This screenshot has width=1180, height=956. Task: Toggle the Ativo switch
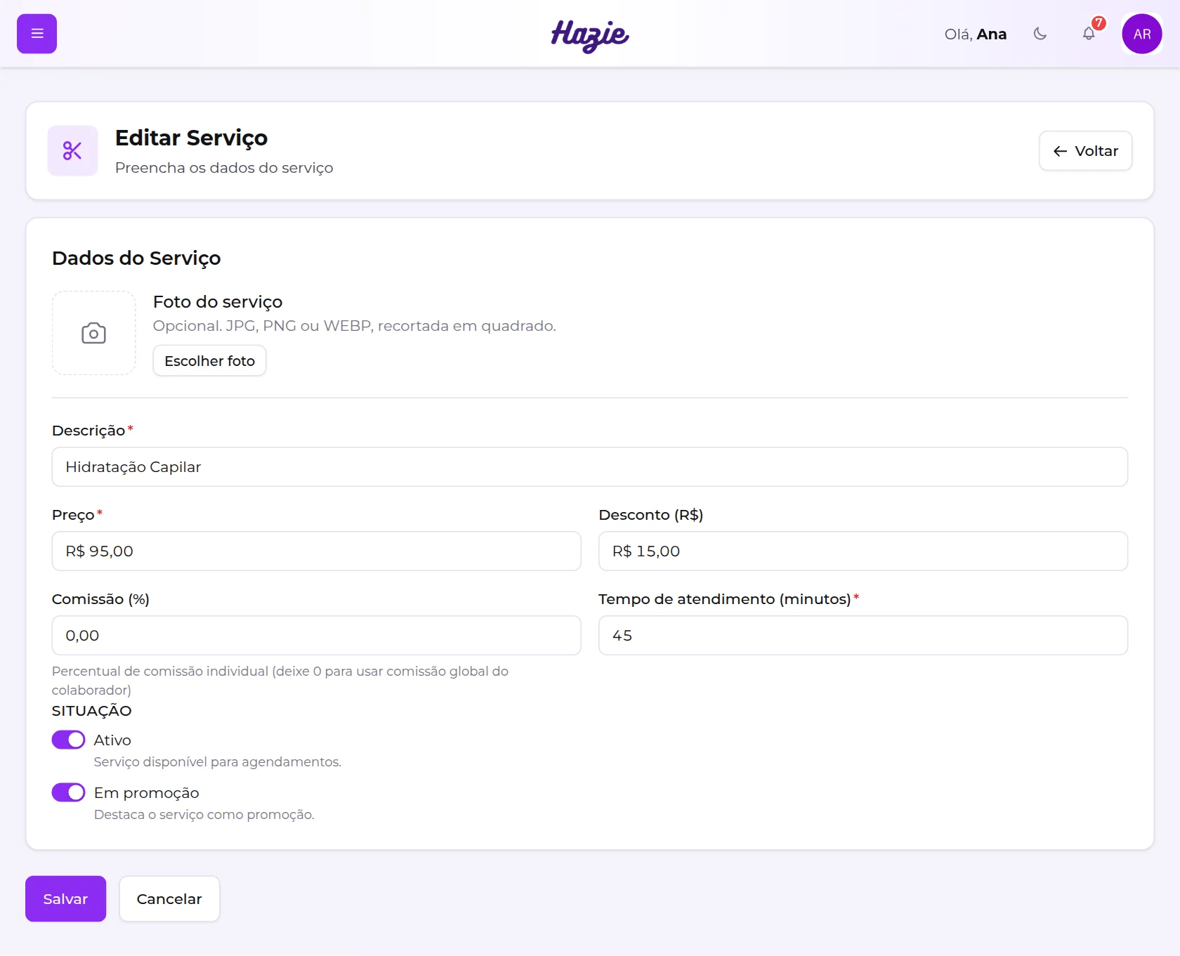point(68,740)
